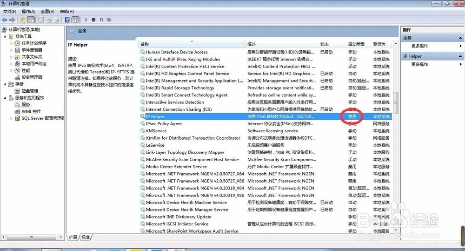Select Internet Connection Sharing (ICS) service

[266, 109]
